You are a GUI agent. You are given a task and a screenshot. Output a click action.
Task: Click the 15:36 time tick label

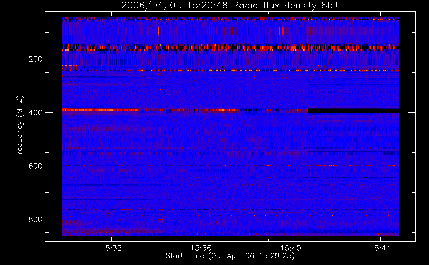[x=201, y=248]
